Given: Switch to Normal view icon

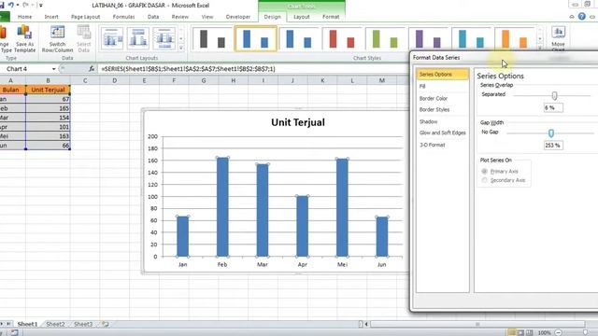Looking at the screenshot, I should (512, 332).
